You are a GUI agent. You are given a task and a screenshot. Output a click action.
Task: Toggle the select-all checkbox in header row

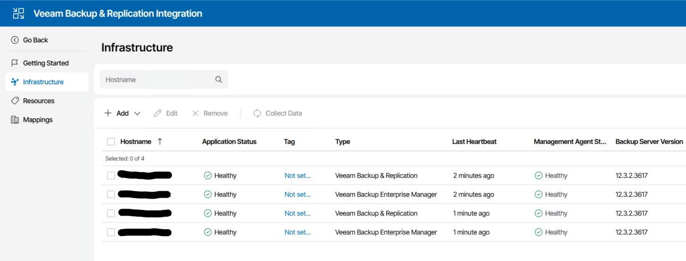pos(111,142)
